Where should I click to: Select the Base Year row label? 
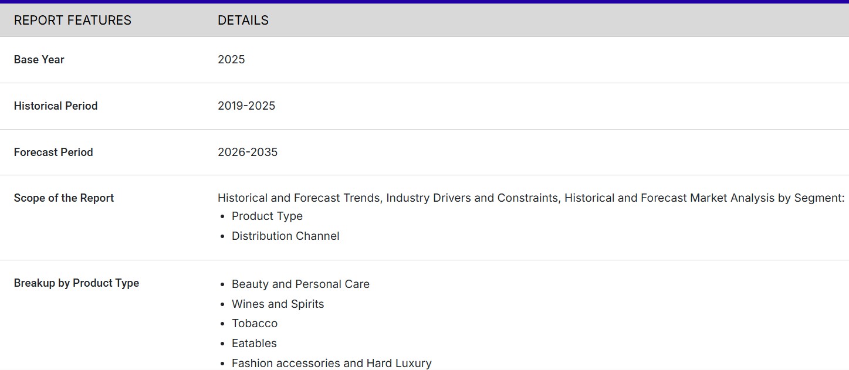[39, 60]
